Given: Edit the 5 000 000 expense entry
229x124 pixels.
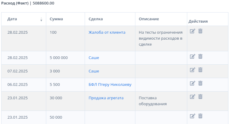Looking at the screenshot, I should click(x=193, y=56).
